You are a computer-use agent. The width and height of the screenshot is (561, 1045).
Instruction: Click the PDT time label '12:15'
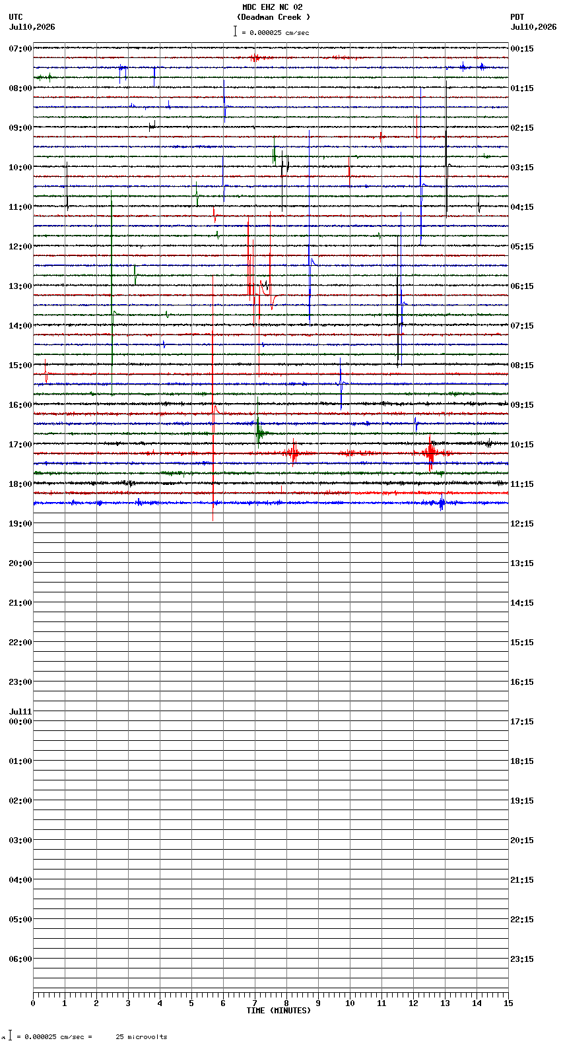(x=522, y=524)
